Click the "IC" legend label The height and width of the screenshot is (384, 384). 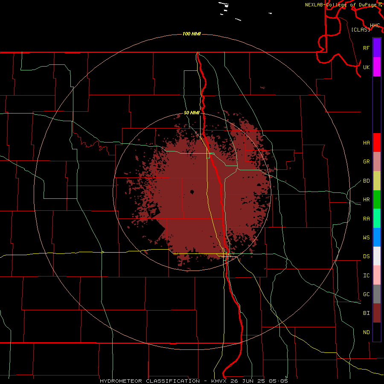tap(366, 276)
